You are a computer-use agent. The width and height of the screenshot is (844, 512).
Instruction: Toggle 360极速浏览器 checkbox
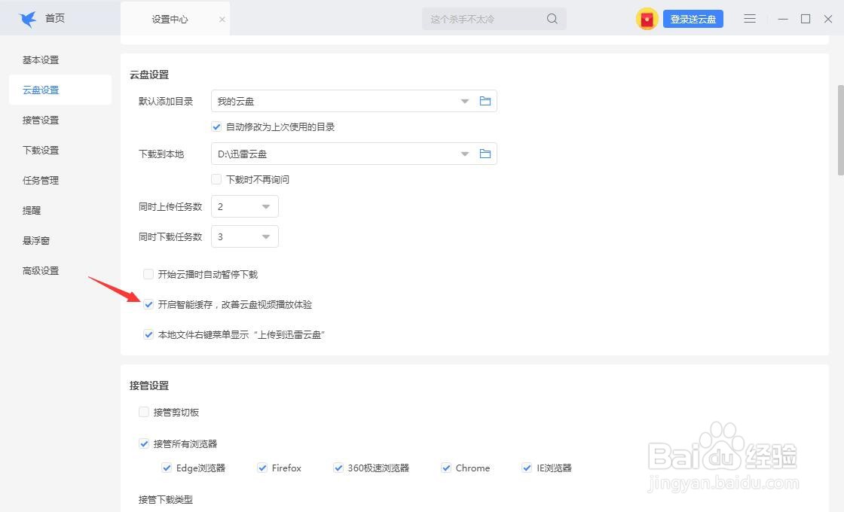(338, 468)
